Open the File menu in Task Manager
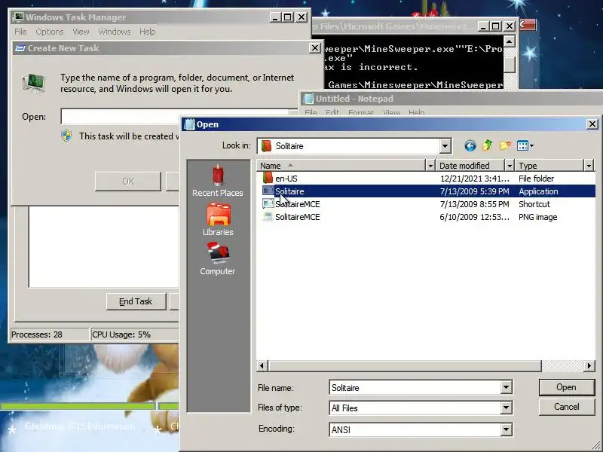 tap(20, 32)
